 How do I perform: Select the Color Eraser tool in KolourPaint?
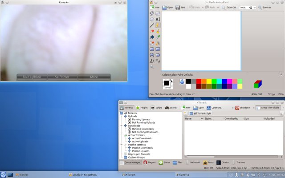152,43
